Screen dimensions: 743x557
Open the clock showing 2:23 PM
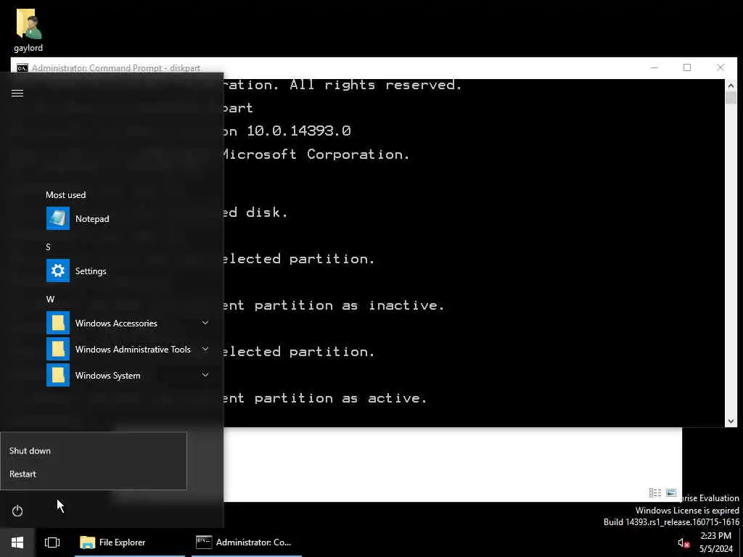point(715,542)
